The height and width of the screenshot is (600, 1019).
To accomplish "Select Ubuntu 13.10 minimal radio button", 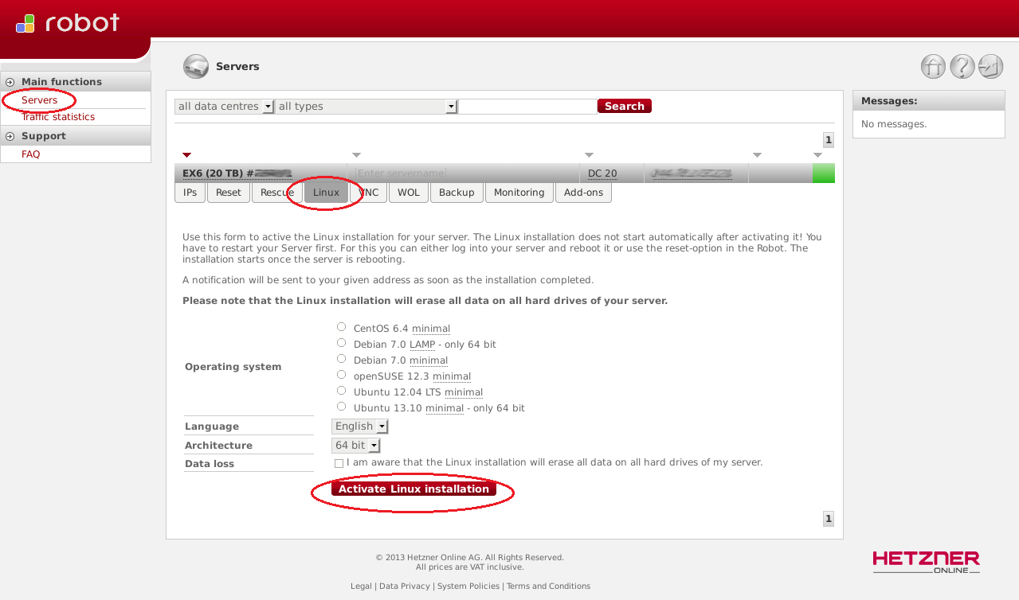I will coord(342,407).
